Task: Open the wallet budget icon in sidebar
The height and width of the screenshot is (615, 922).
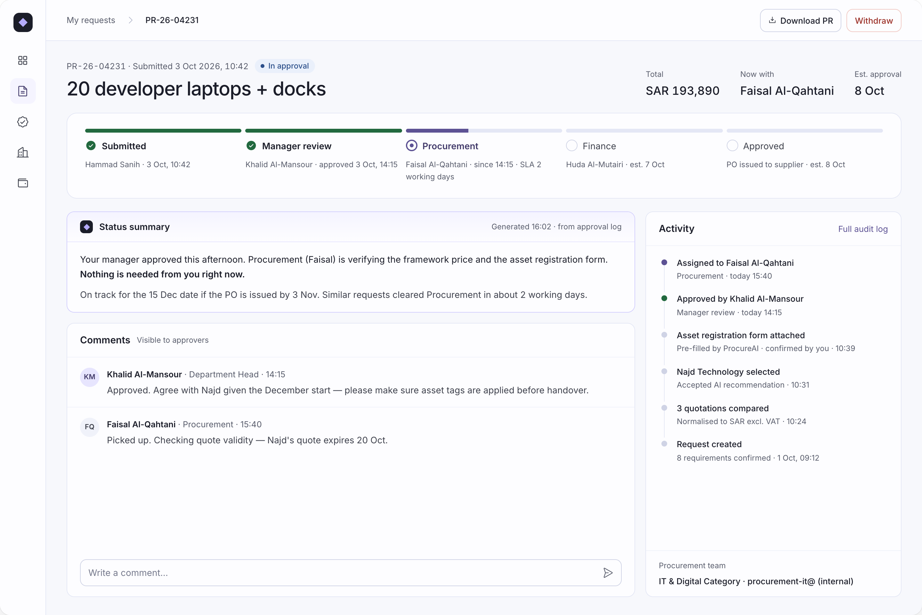Action: (23, 183)
